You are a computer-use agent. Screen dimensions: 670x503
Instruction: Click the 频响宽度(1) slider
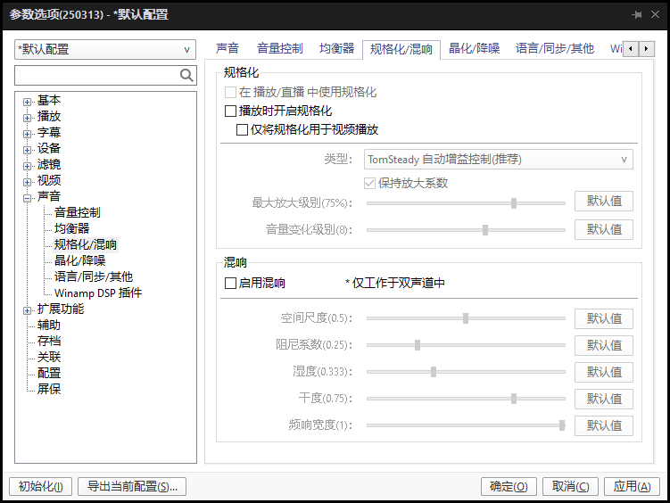coord(466,425)
